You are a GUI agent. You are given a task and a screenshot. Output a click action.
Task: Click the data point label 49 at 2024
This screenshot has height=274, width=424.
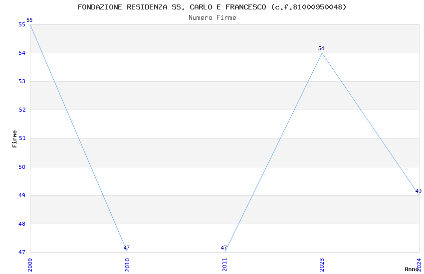click(419, 191)
